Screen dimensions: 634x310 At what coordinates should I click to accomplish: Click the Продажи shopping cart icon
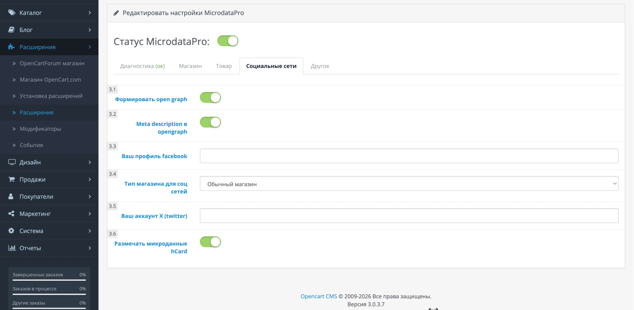[x=11, y=180]
